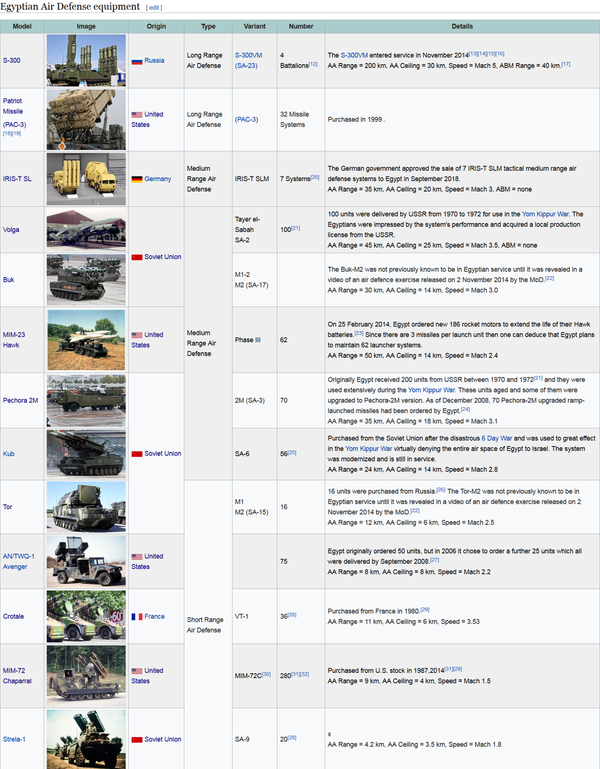Open citation [26] in Tor details

441,490
